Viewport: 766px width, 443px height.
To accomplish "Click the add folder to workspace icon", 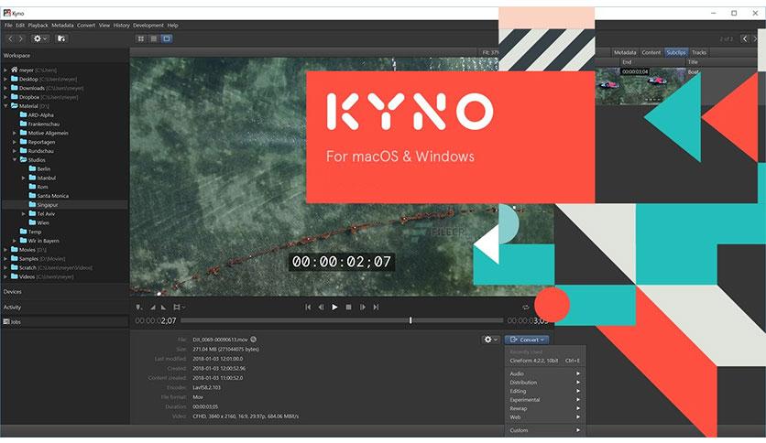I will (61, 38).
